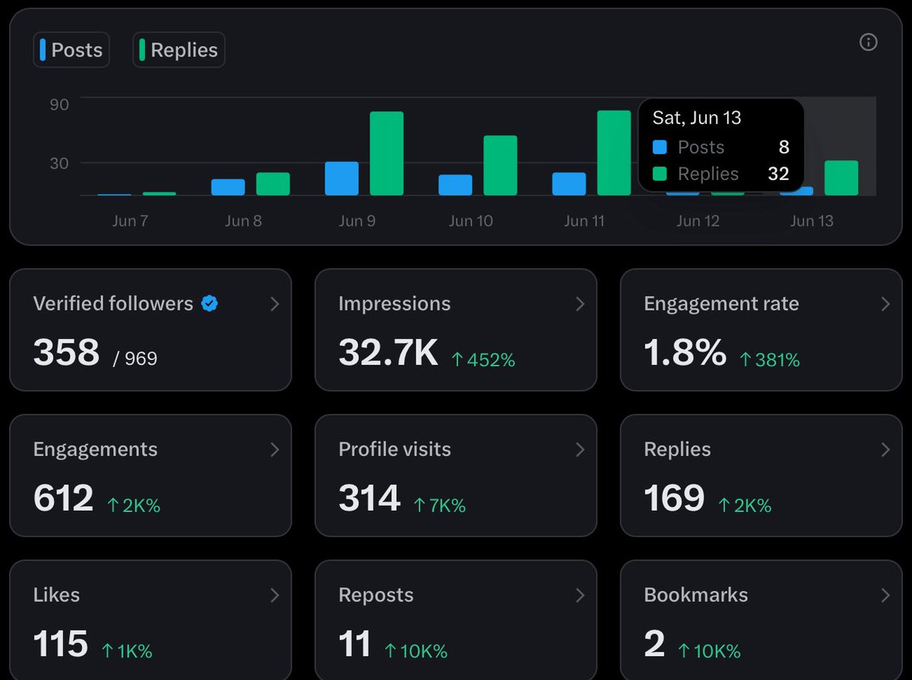Select the green Replies bar for Jun 13
This screenshot has height=680, width=912.
pos(841,178)
